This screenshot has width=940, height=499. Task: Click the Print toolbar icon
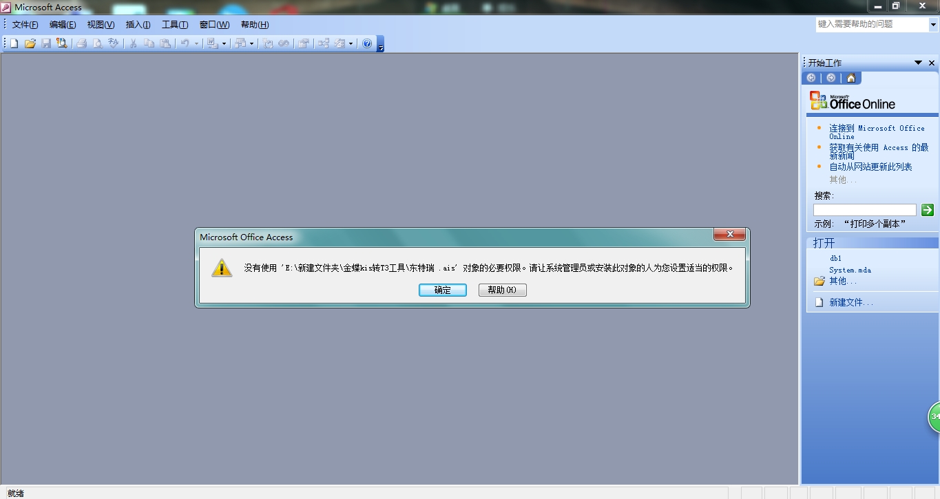pos(81,43)
